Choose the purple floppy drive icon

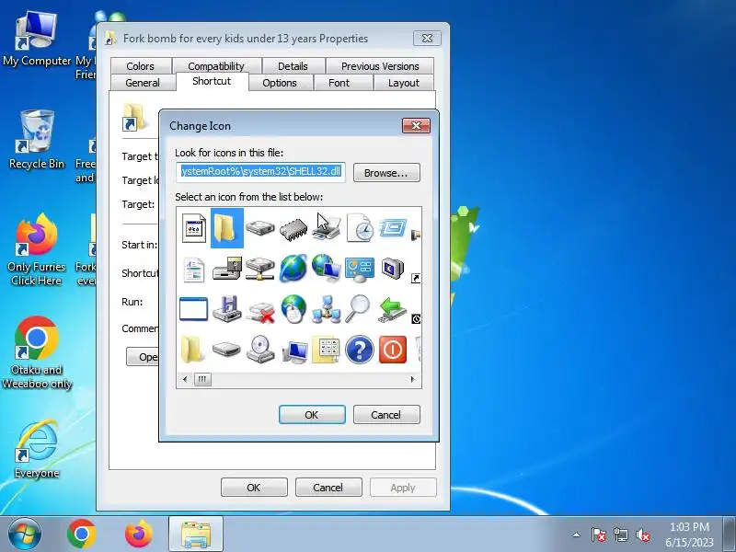click(226, 309)
